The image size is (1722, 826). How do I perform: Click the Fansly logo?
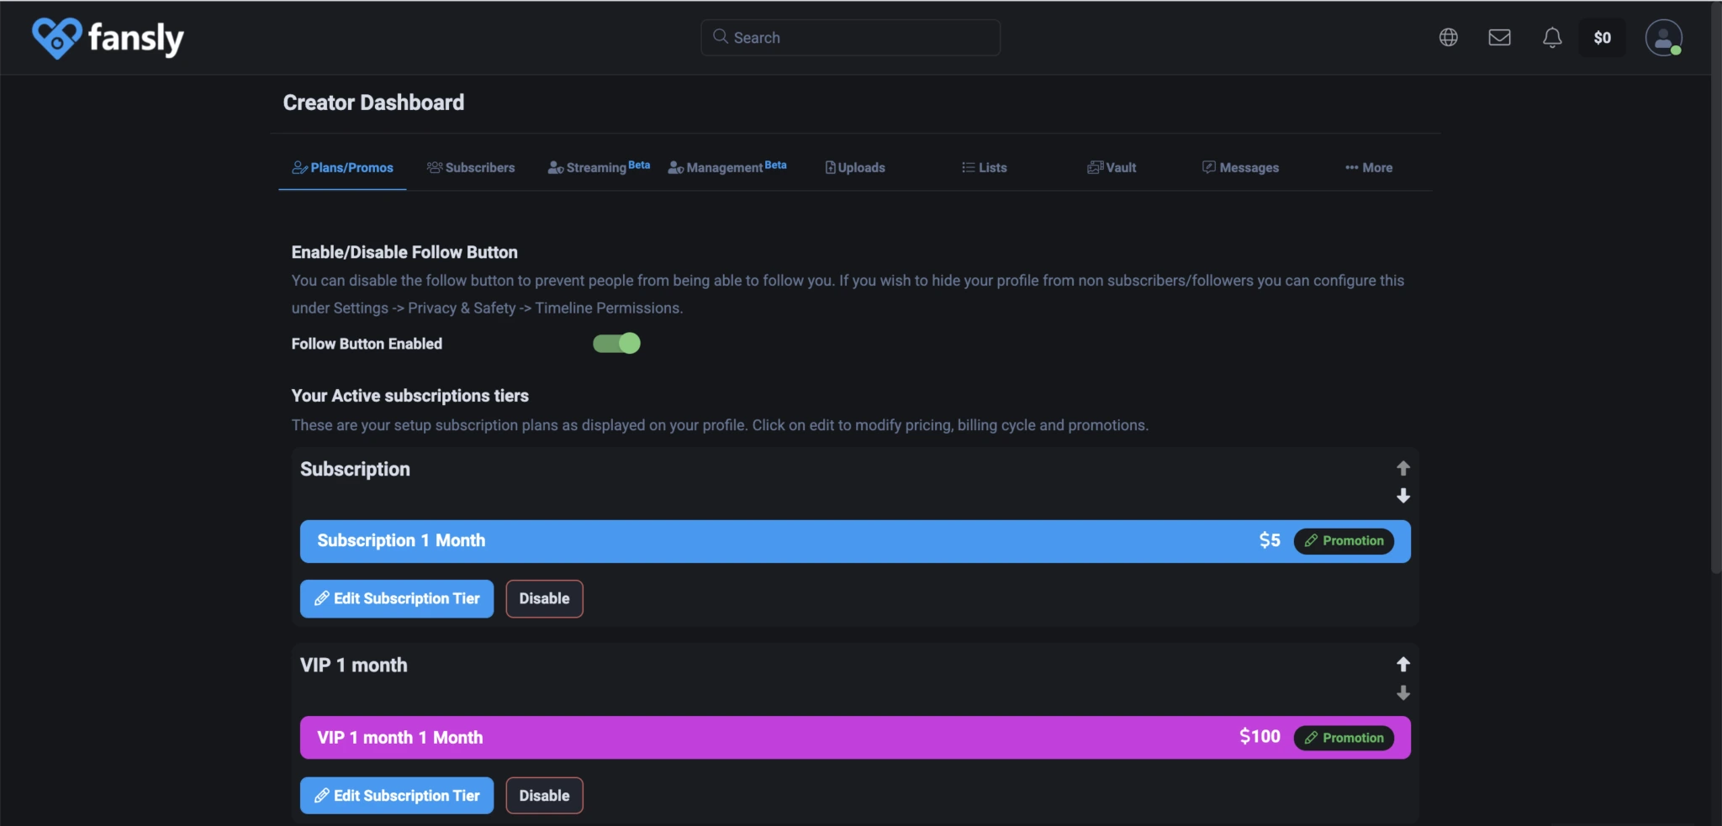pos(108,39)
